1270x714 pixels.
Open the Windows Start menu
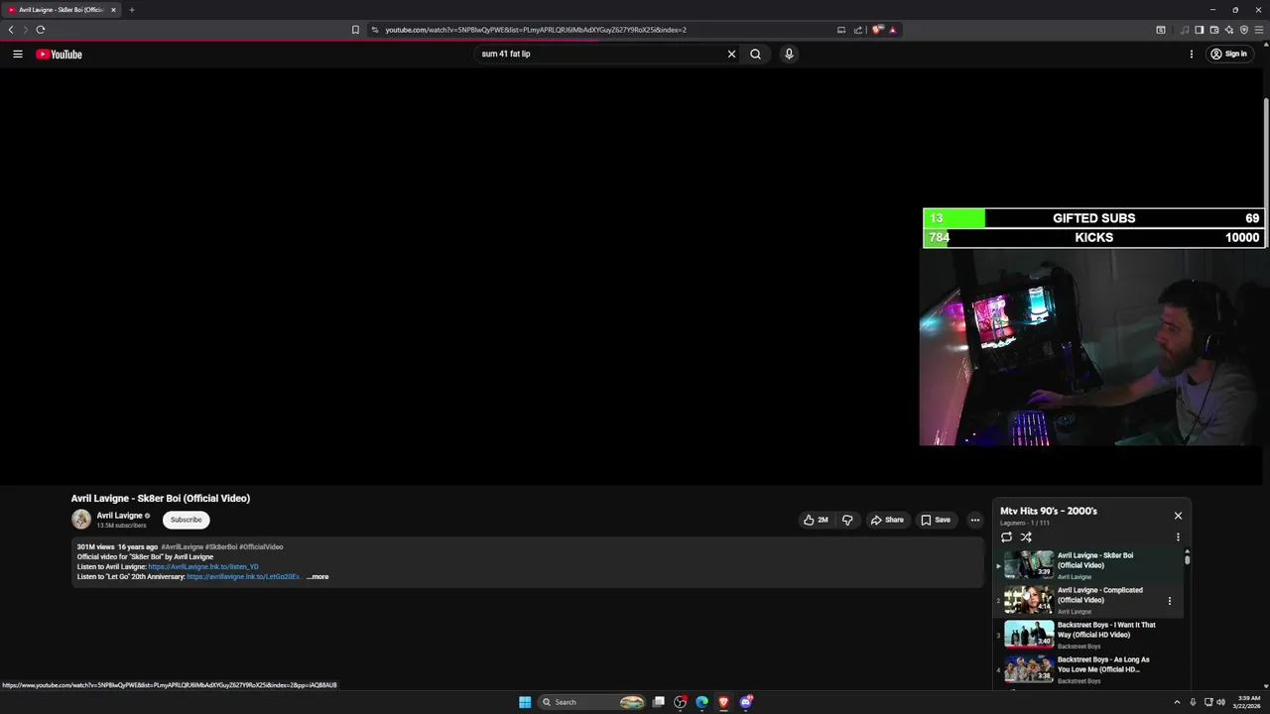pyautogui.click(x=525, y=702)
